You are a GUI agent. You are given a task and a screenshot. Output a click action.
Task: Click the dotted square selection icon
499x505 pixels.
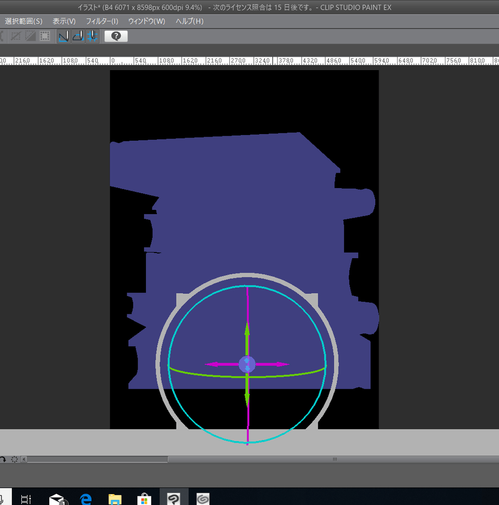point(45,36)
